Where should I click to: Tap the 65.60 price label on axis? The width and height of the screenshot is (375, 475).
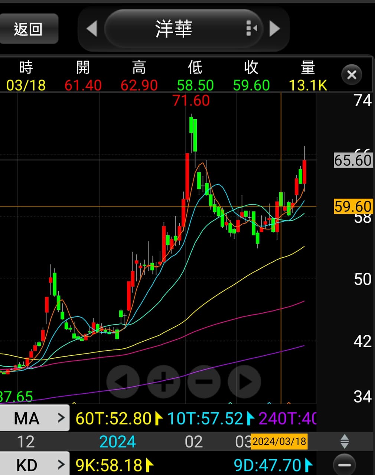(x=353, y=160)
